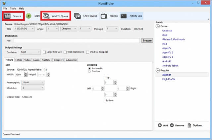This screenshot has width=212, height=140.
Task: Open the Source clapperboard icon
Action: (7, 16)
